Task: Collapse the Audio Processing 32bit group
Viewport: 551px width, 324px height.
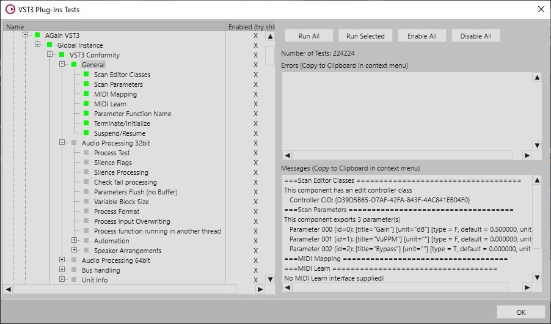Action: click(x=62, y=142)
